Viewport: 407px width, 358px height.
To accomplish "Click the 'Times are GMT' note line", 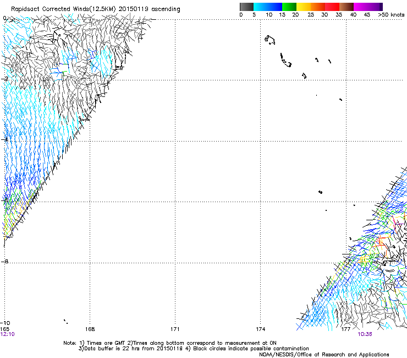I will pyautogui.click(x=170, y=343).
